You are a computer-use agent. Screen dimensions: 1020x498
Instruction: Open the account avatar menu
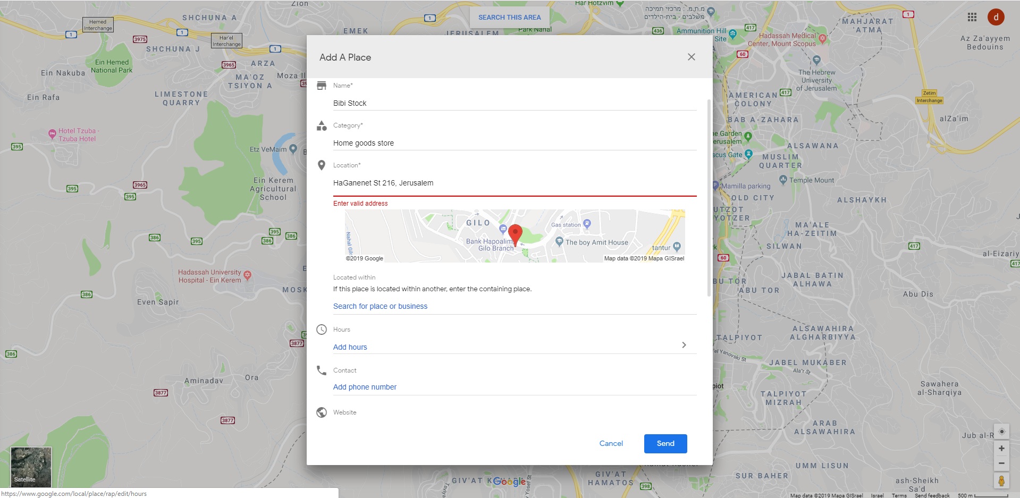pyautogui.click(x=997, y=17)
